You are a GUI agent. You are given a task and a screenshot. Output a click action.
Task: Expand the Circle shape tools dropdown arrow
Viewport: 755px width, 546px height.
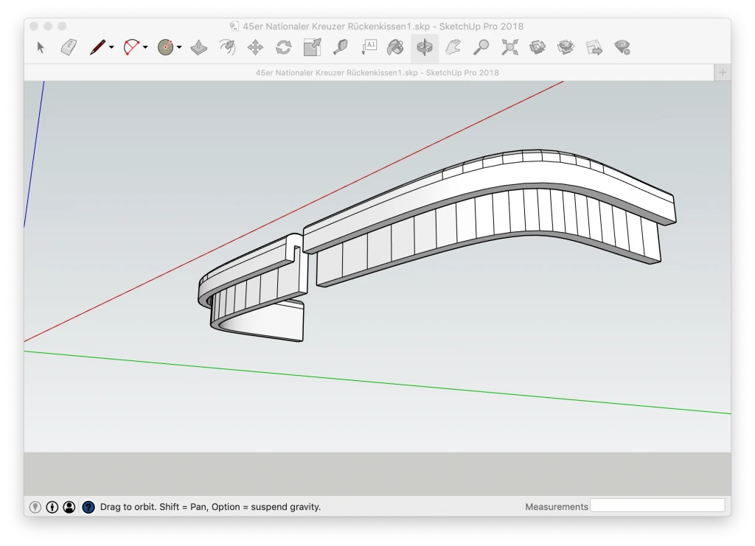click(179, 48)
